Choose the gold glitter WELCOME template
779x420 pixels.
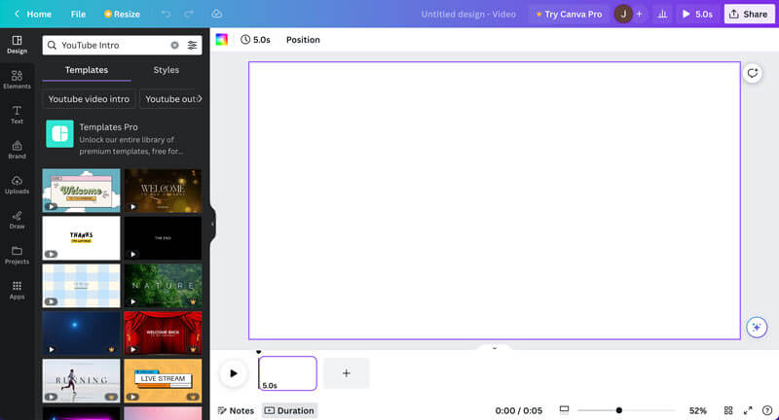click(x=163, y=191)
